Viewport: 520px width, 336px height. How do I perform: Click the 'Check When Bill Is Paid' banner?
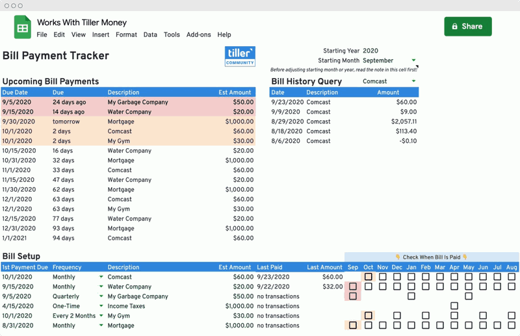click(432, 257)
